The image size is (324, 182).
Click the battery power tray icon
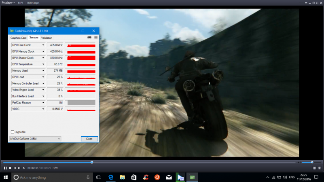[x=279, y=177]
